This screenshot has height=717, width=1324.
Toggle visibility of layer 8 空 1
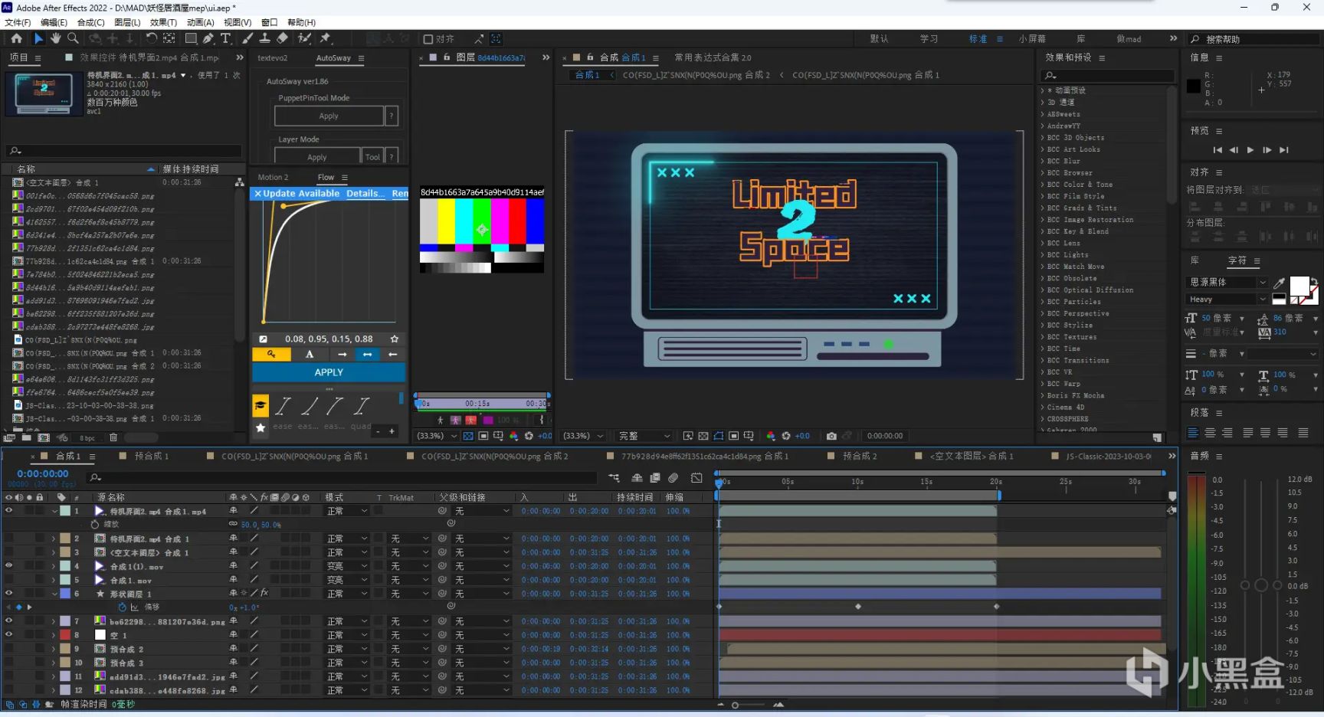[x=9, y=634]
